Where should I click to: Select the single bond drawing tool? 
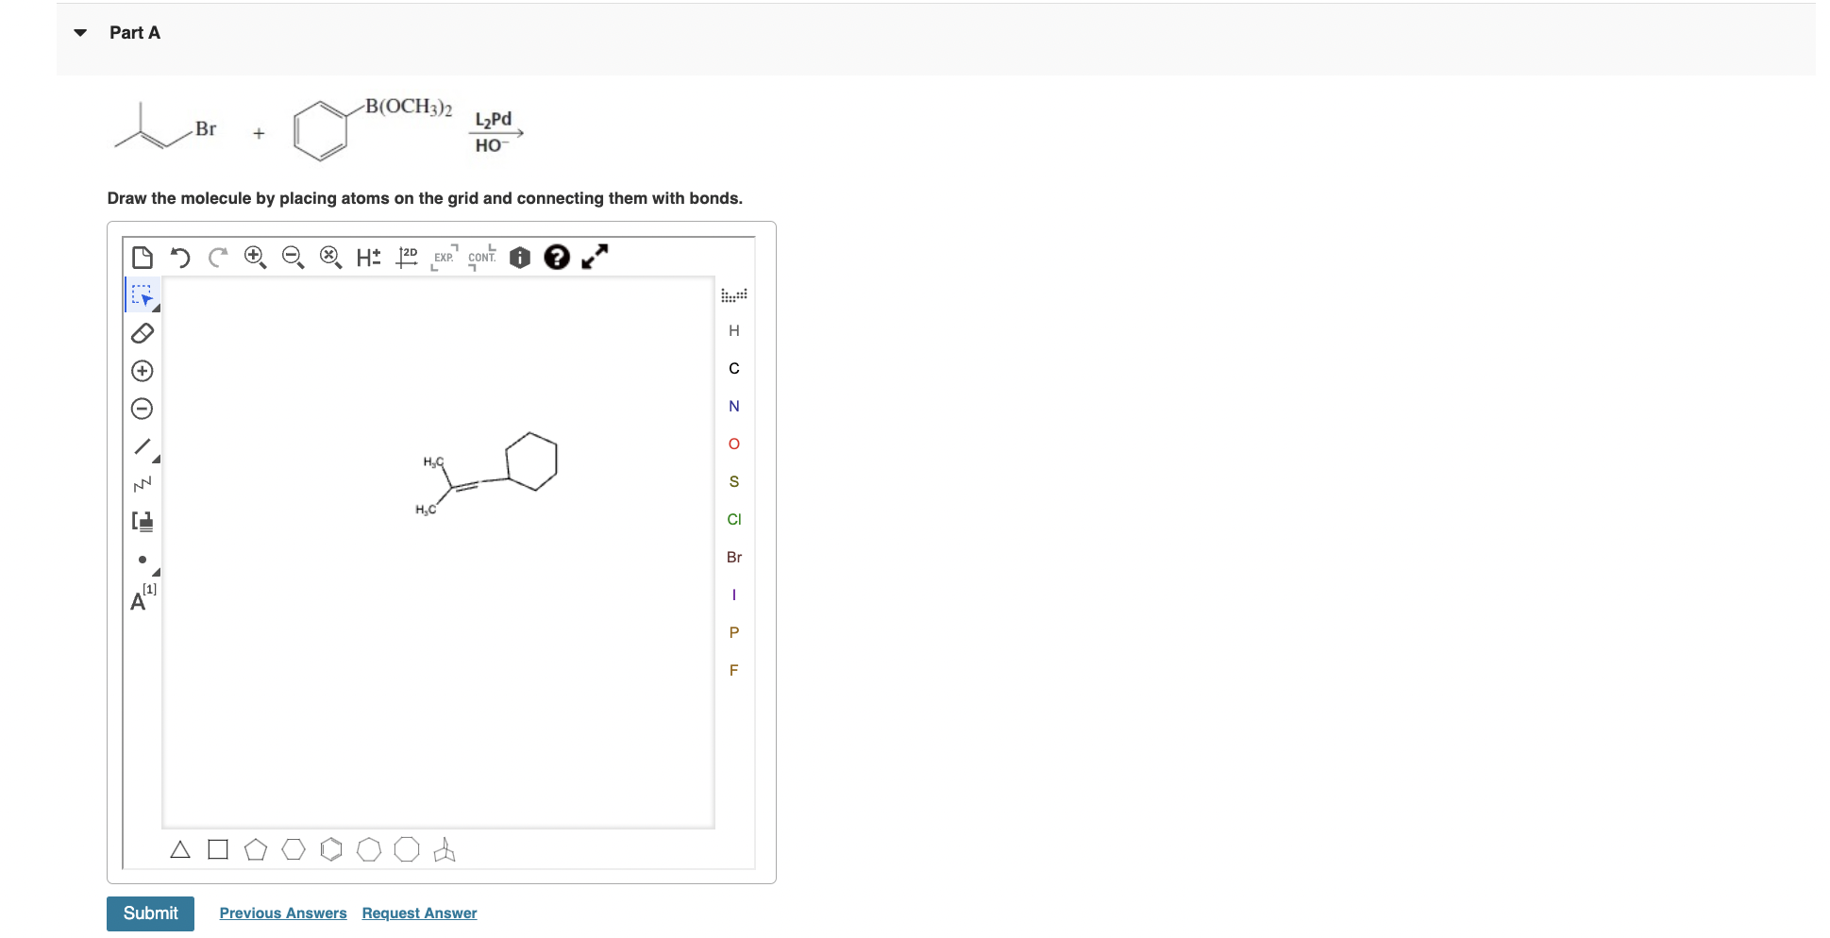point(142,445)
